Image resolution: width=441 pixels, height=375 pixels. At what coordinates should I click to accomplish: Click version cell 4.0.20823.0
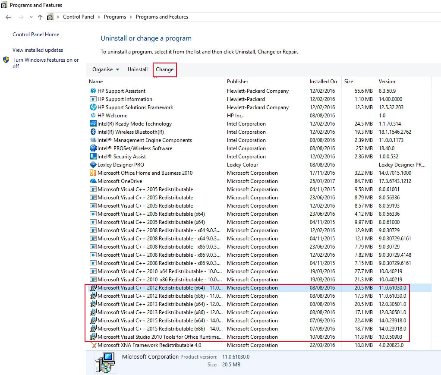pyautogui.click(x=391, y=345)
